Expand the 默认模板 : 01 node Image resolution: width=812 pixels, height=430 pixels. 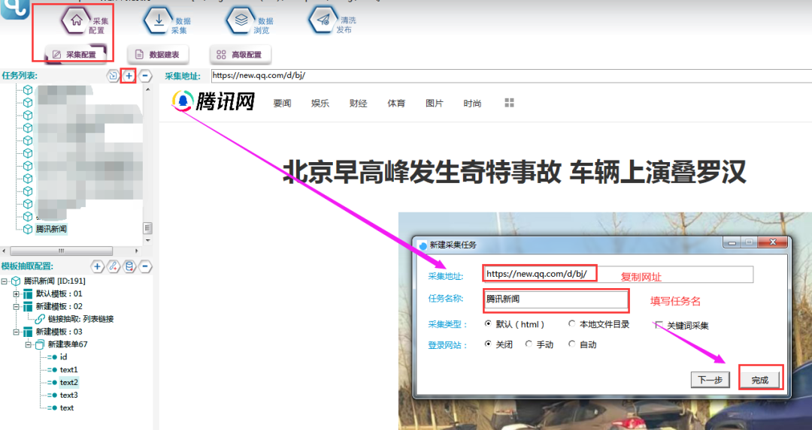point(16,293)
